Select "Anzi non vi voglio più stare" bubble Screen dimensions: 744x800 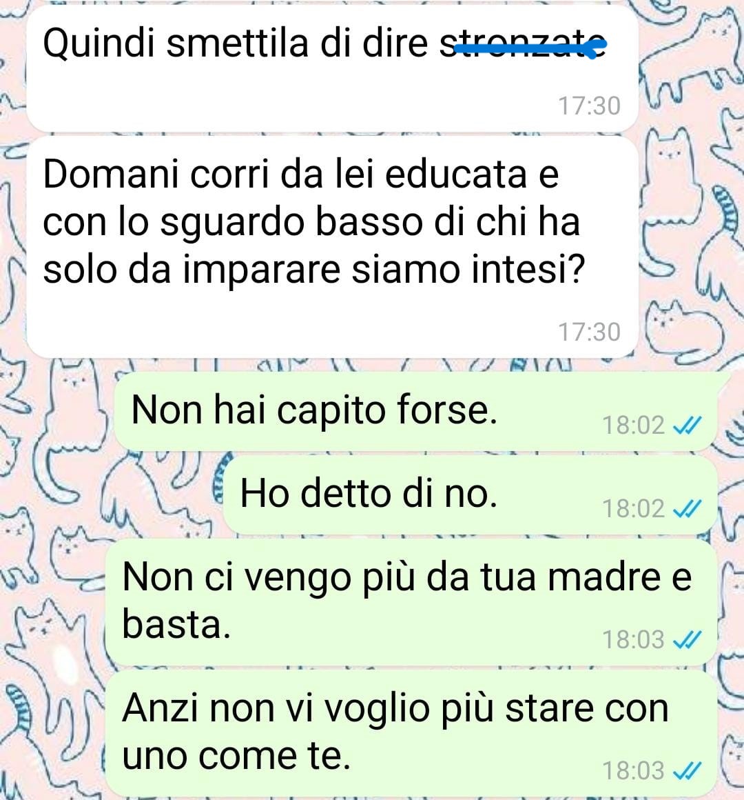click(412, 734)
